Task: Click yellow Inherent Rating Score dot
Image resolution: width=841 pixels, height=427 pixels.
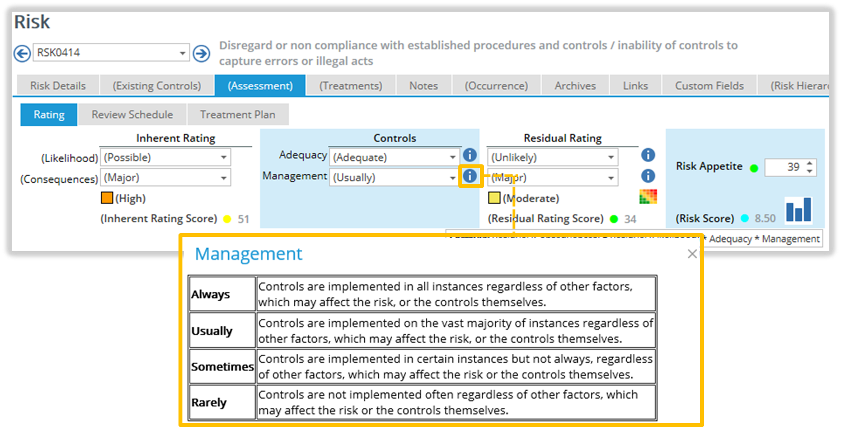Action: pos(227,219)
